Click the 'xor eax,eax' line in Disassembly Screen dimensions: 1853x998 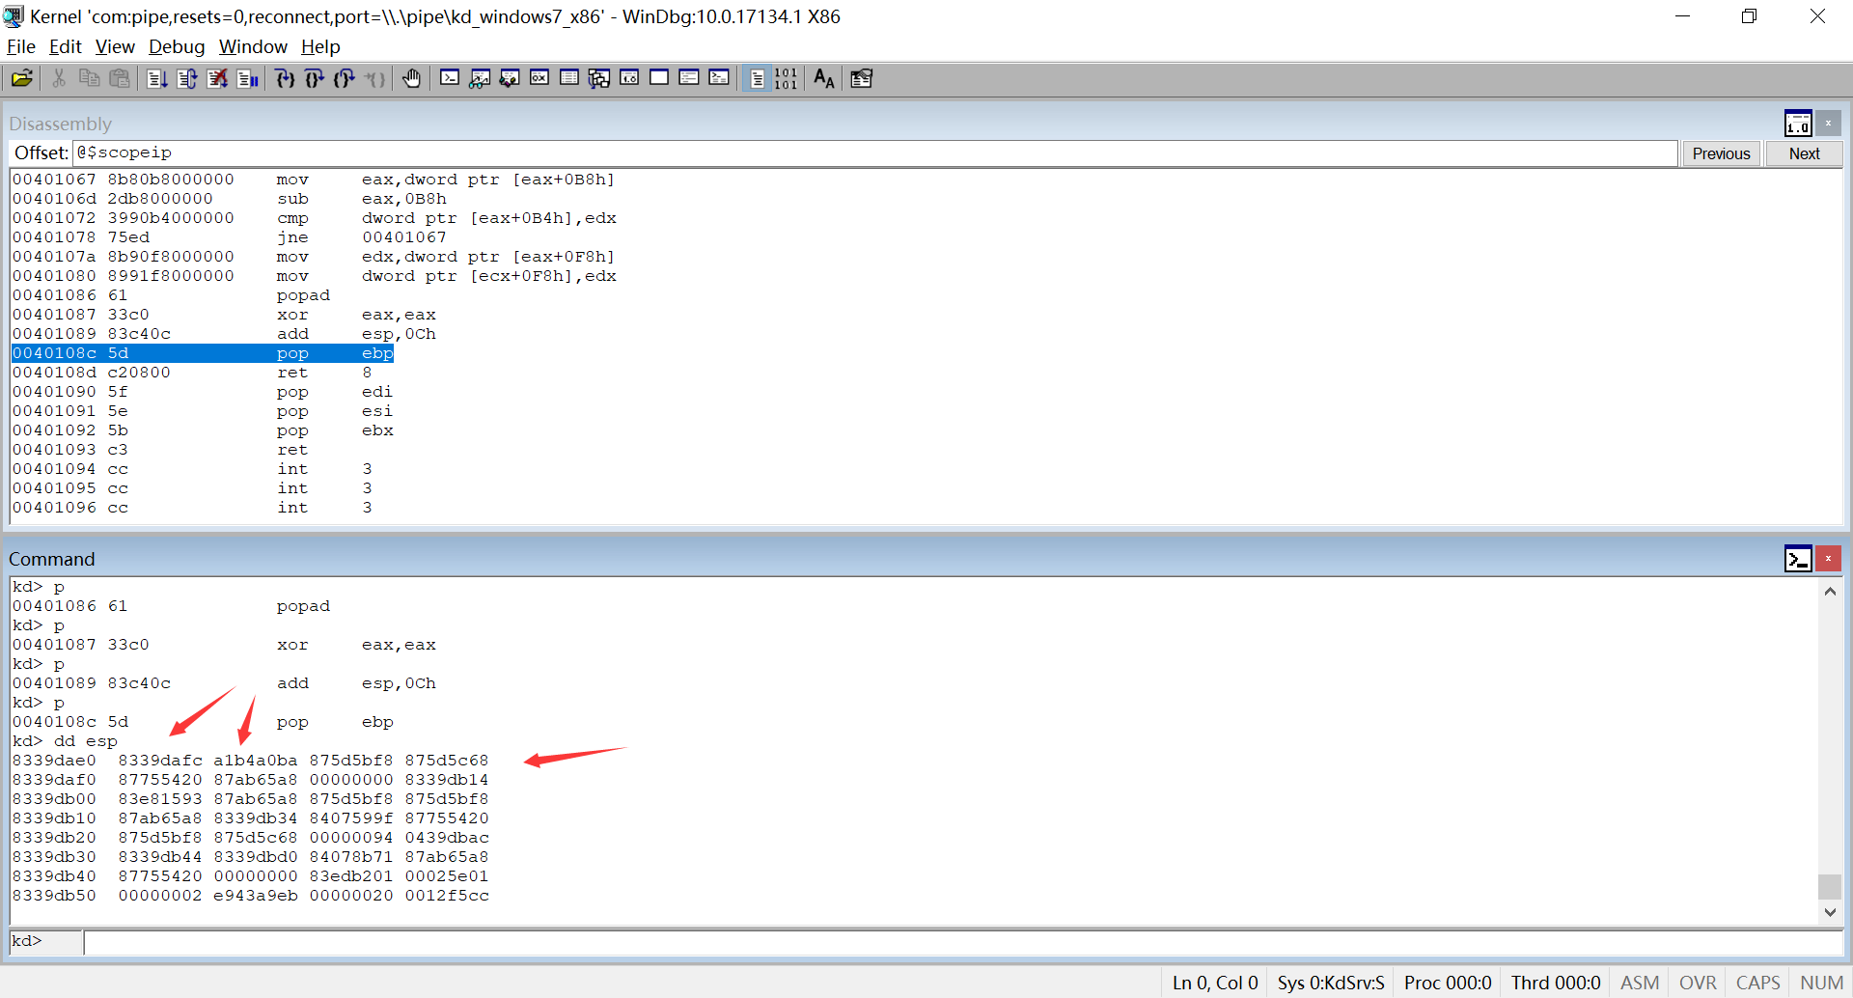pyautogui.click(x=224, y=315)
